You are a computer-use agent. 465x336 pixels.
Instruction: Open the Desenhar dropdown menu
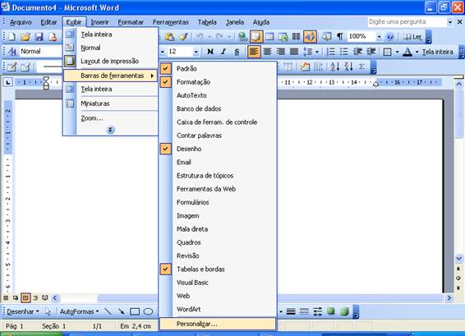click(23, 311)
